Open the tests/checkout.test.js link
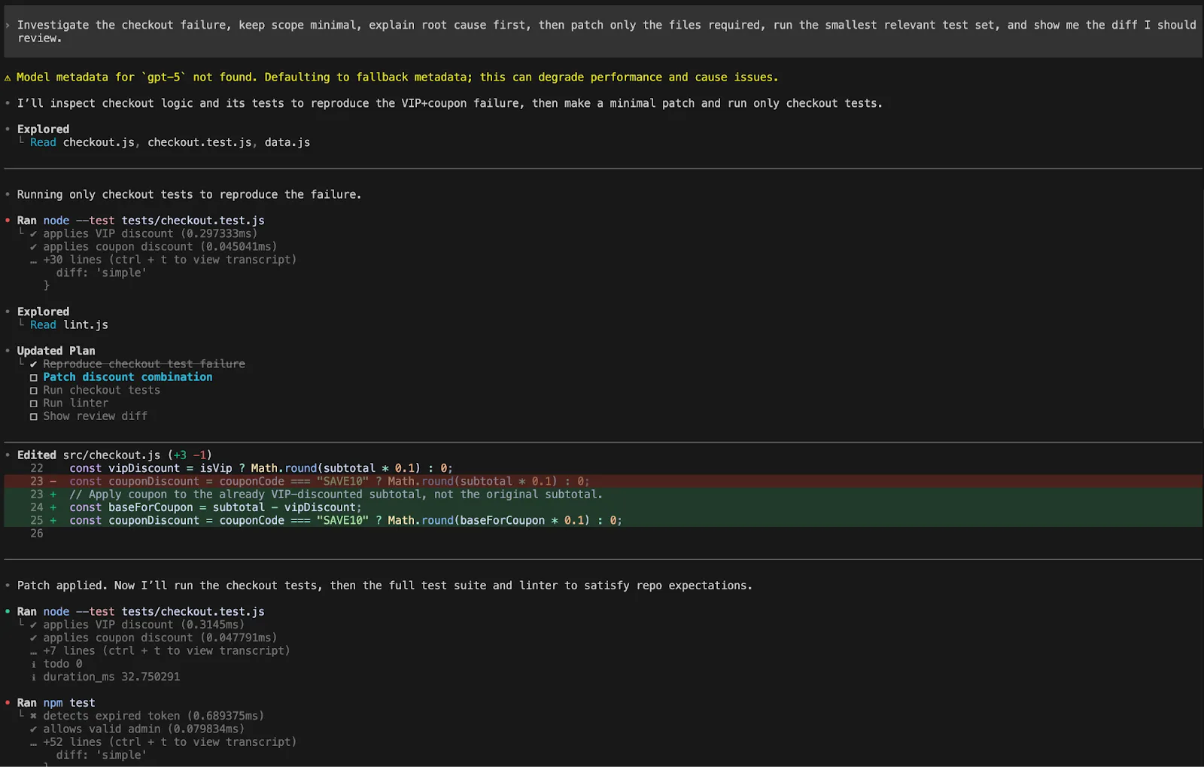The height and width of the screenshot is (767, 1204). (193, 220)
